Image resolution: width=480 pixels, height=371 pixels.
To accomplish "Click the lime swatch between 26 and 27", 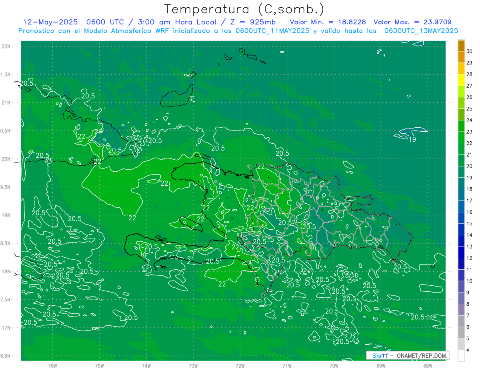I will [461, 92].
